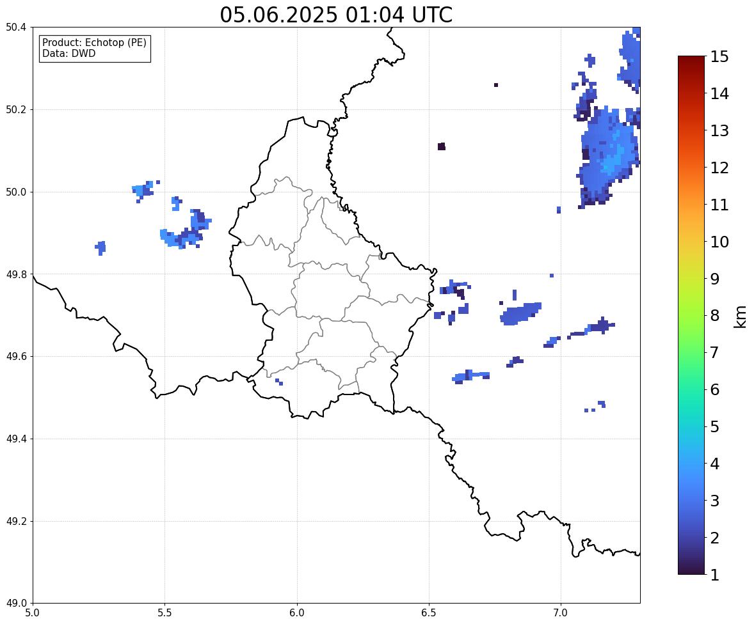754x624 pixels.
Task: Click the longitude axis label 5.0
Action: pos(33,613)
